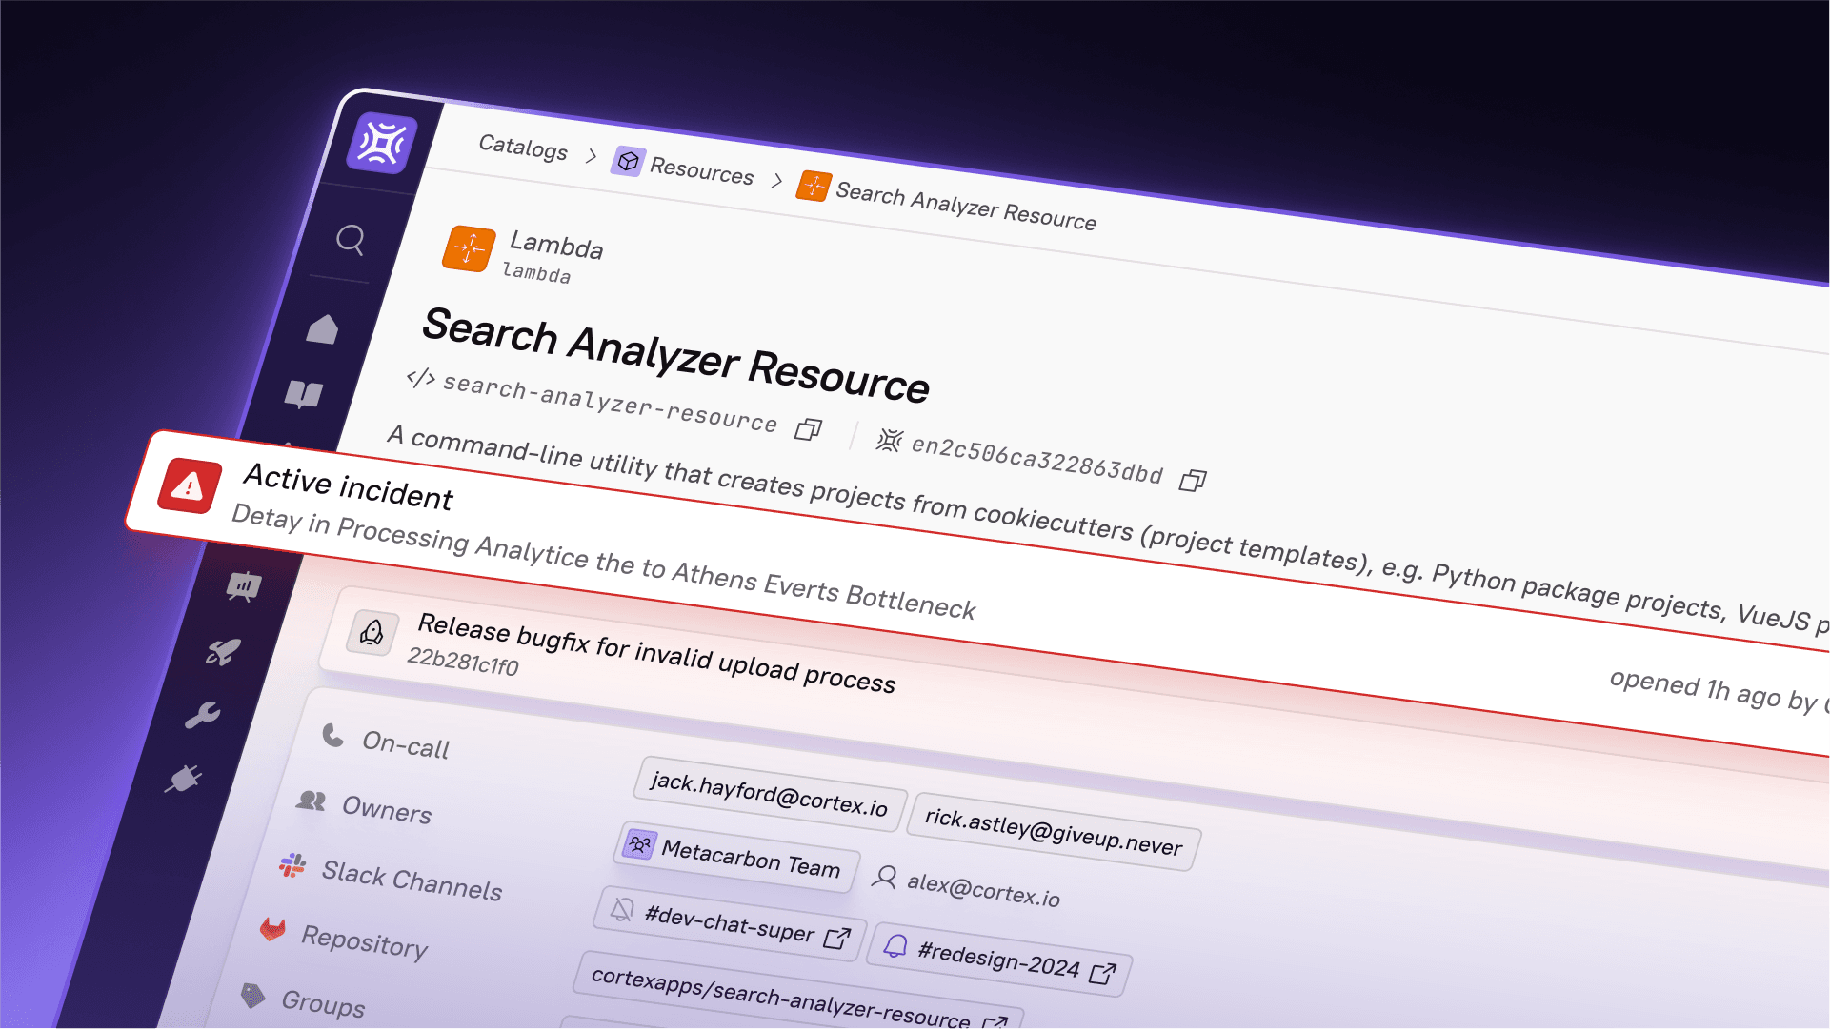Copy the entity ID en2c506ca322863dbd
The width and height of the screenshot is (1830, 1029).
click(x=1193, y=479)
